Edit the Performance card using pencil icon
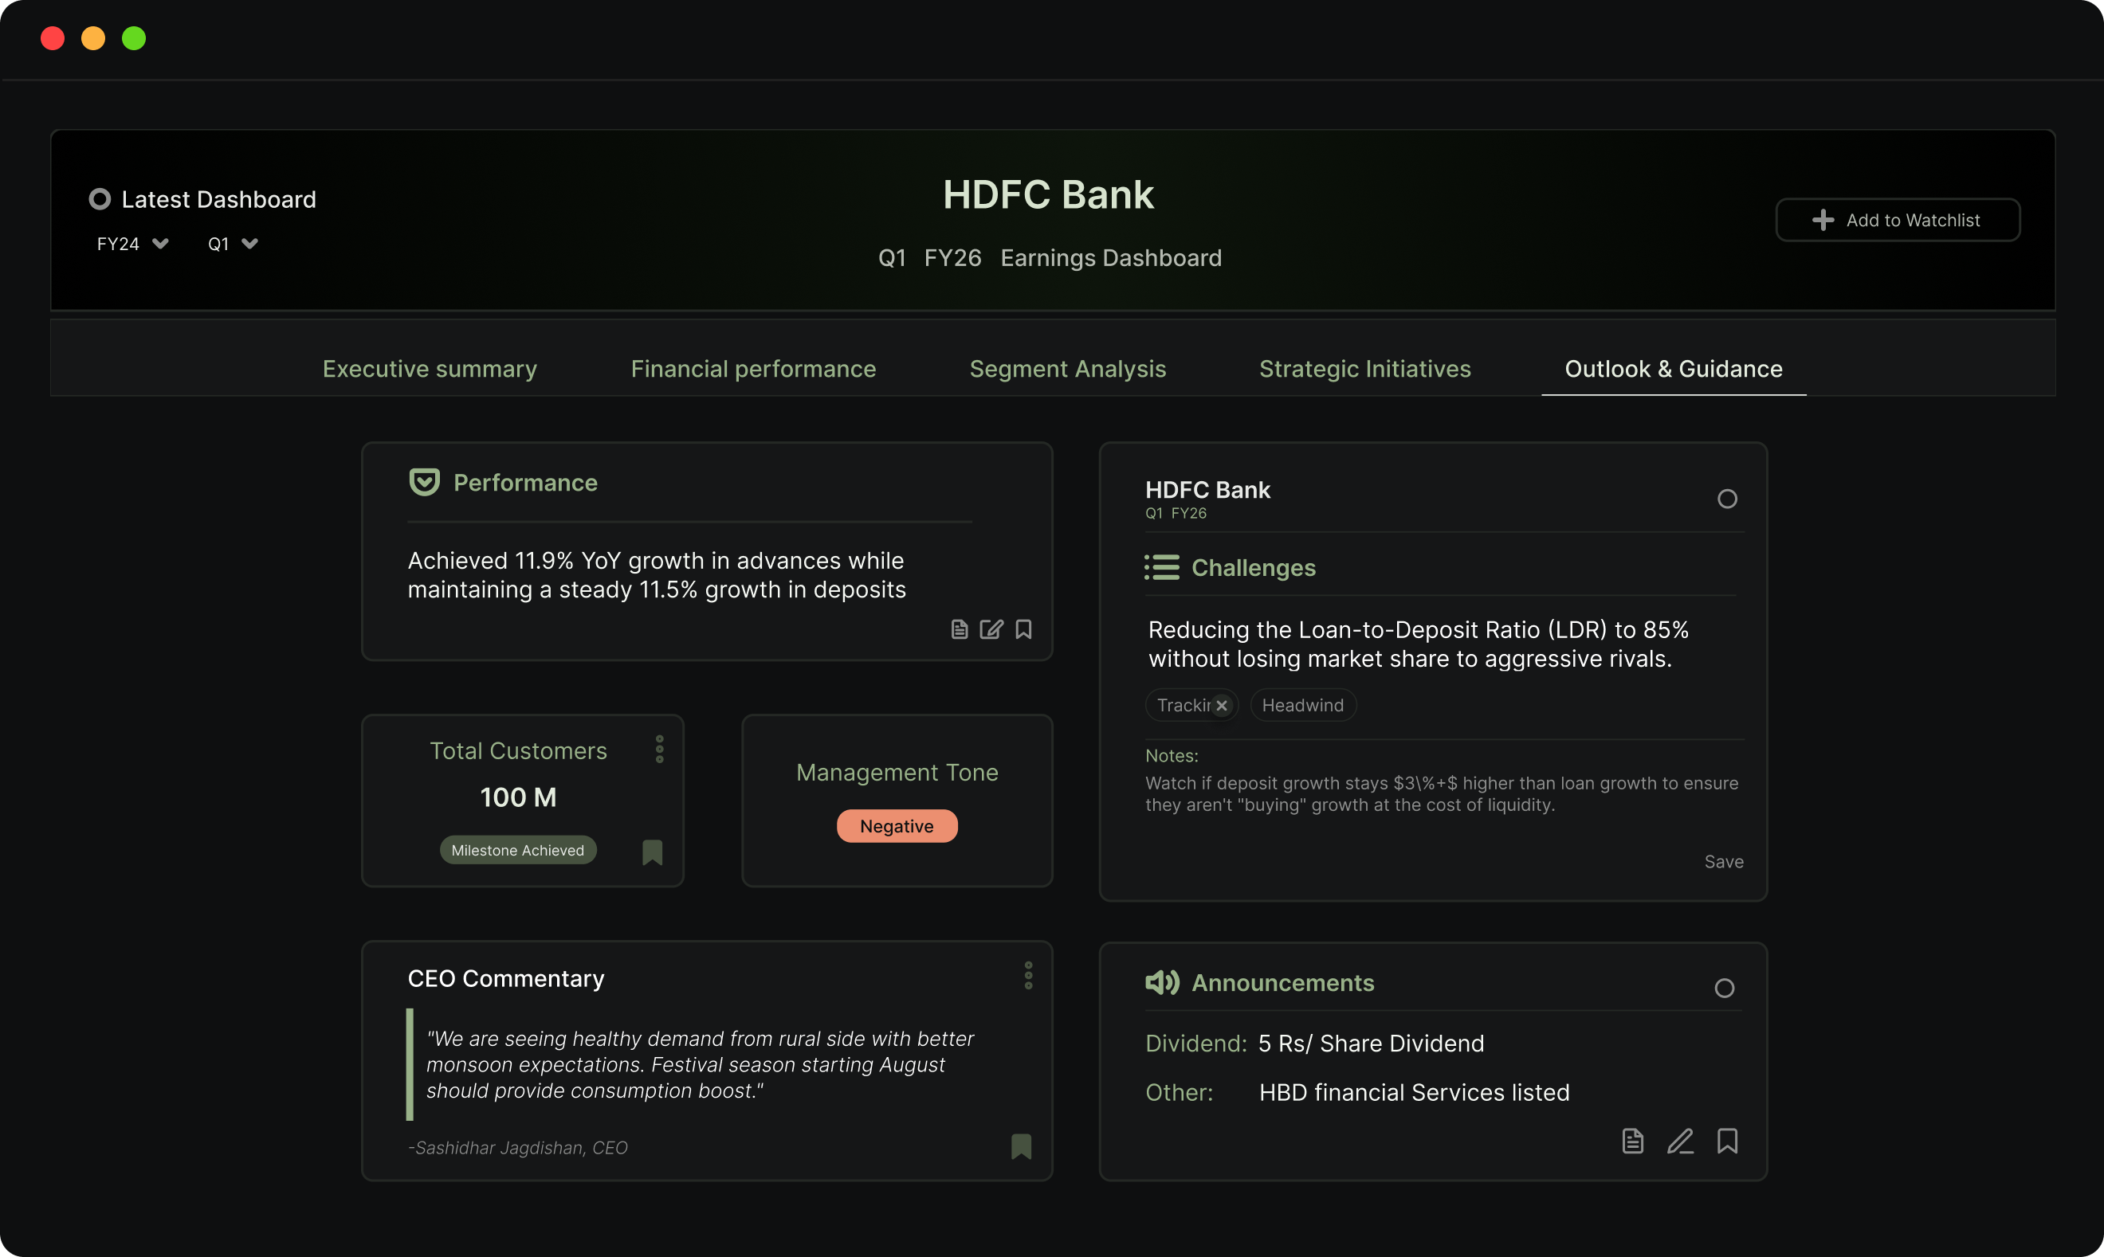This screenshot has height=1257, width=2104. tap(991, 629)
